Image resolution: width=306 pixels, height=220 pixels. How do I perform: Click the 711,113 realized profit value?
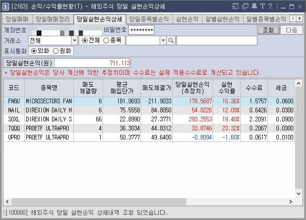click(120, 63)
